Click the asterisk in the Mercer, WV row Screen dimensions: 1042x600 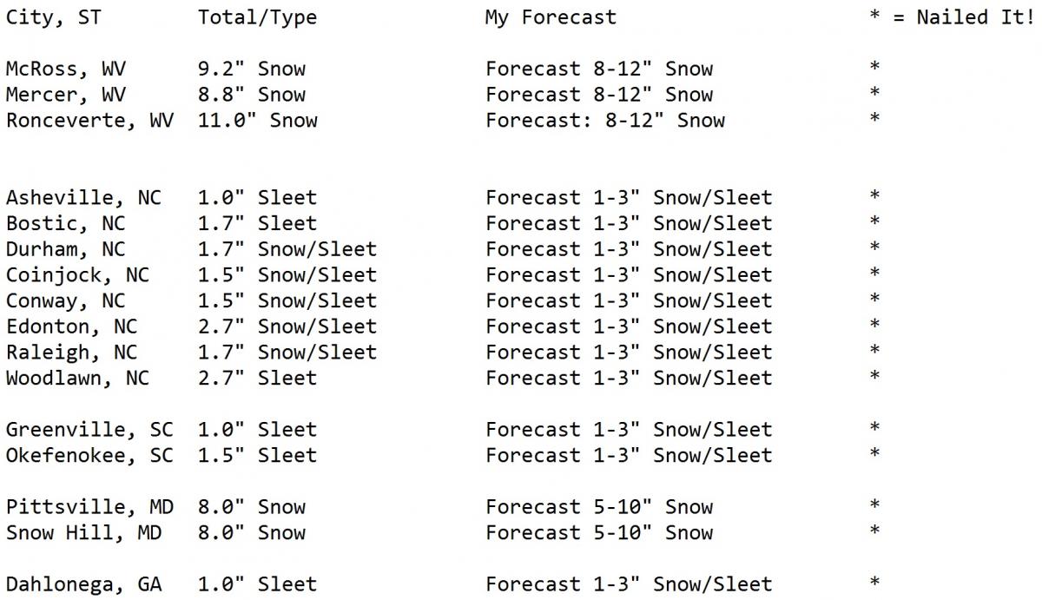[x=874, y=93]
